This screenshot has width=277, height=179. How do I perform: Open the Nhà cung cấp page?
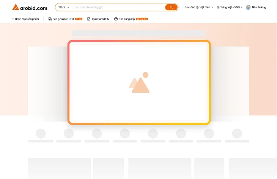(x=127, y=19)
